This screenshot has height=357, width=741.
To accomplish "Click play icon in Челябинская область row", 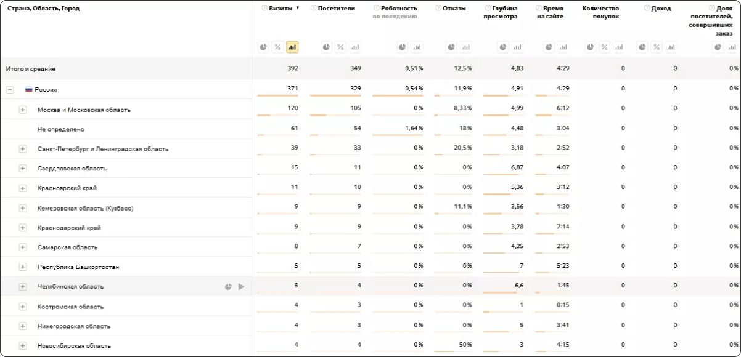I will point(242,286).
